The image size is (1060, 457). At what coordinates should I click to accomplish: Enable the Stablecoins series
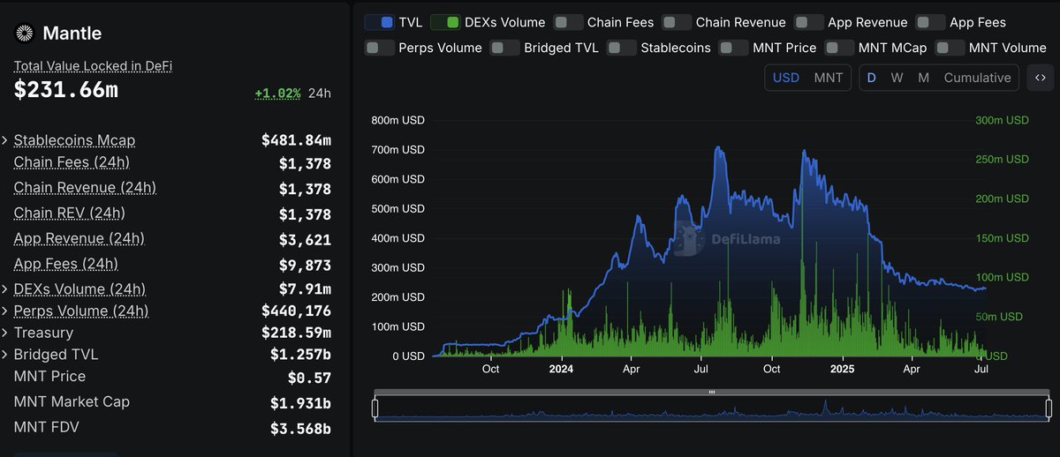[622, 48]
